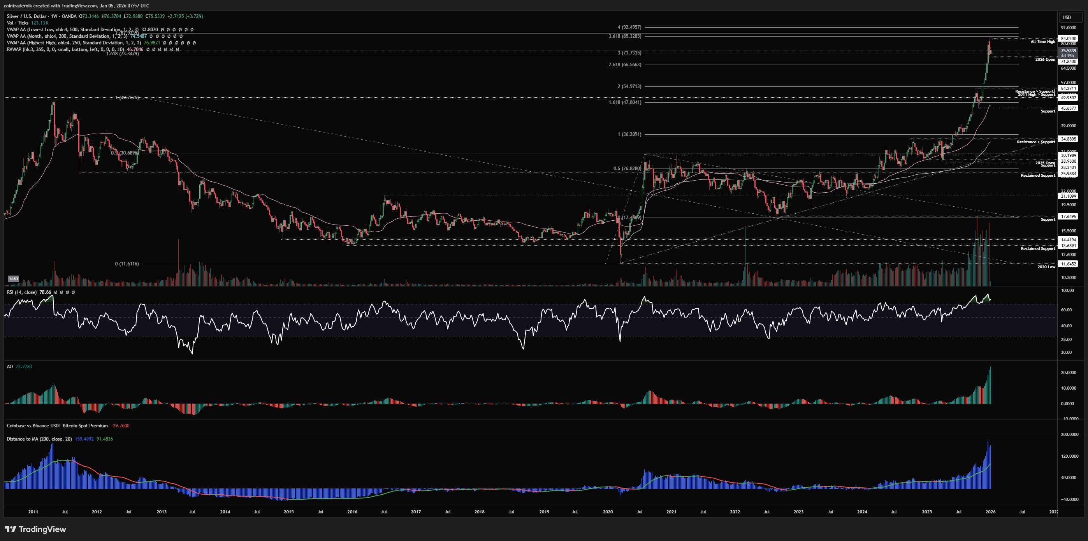Click the 365D badge on the chart
1088x541 pixels.
click(x=14, y=279)
